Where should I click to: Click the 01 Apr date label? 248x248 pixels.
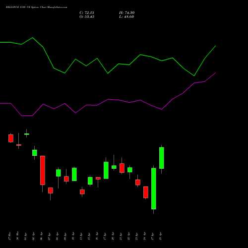coord(25,236)
